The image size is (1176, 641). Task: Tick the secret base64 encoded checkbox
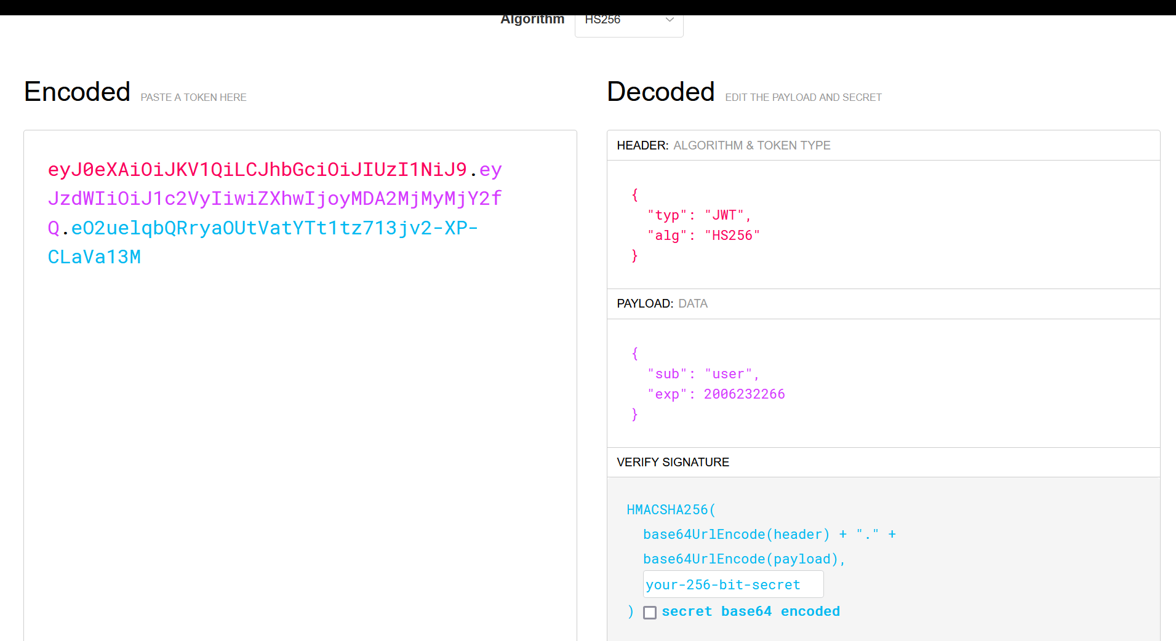650,613
